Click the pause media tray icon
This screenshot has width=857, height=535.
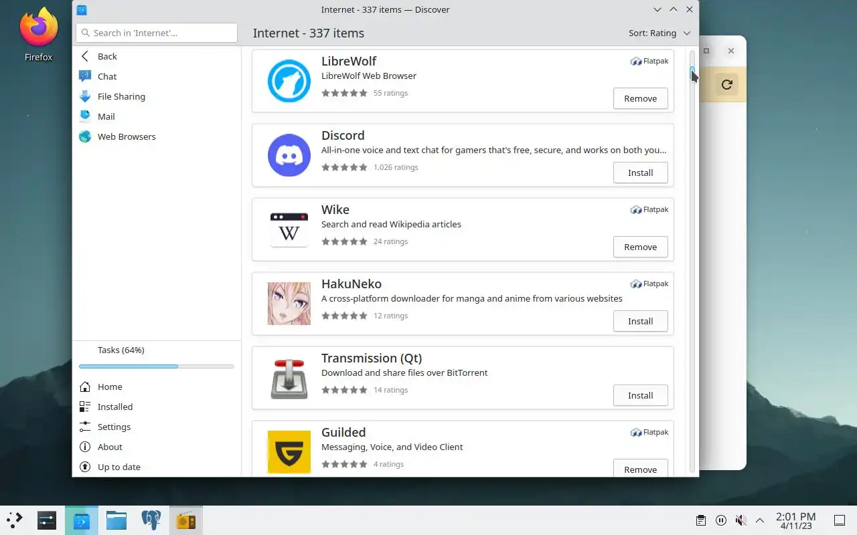click(721, 520)
